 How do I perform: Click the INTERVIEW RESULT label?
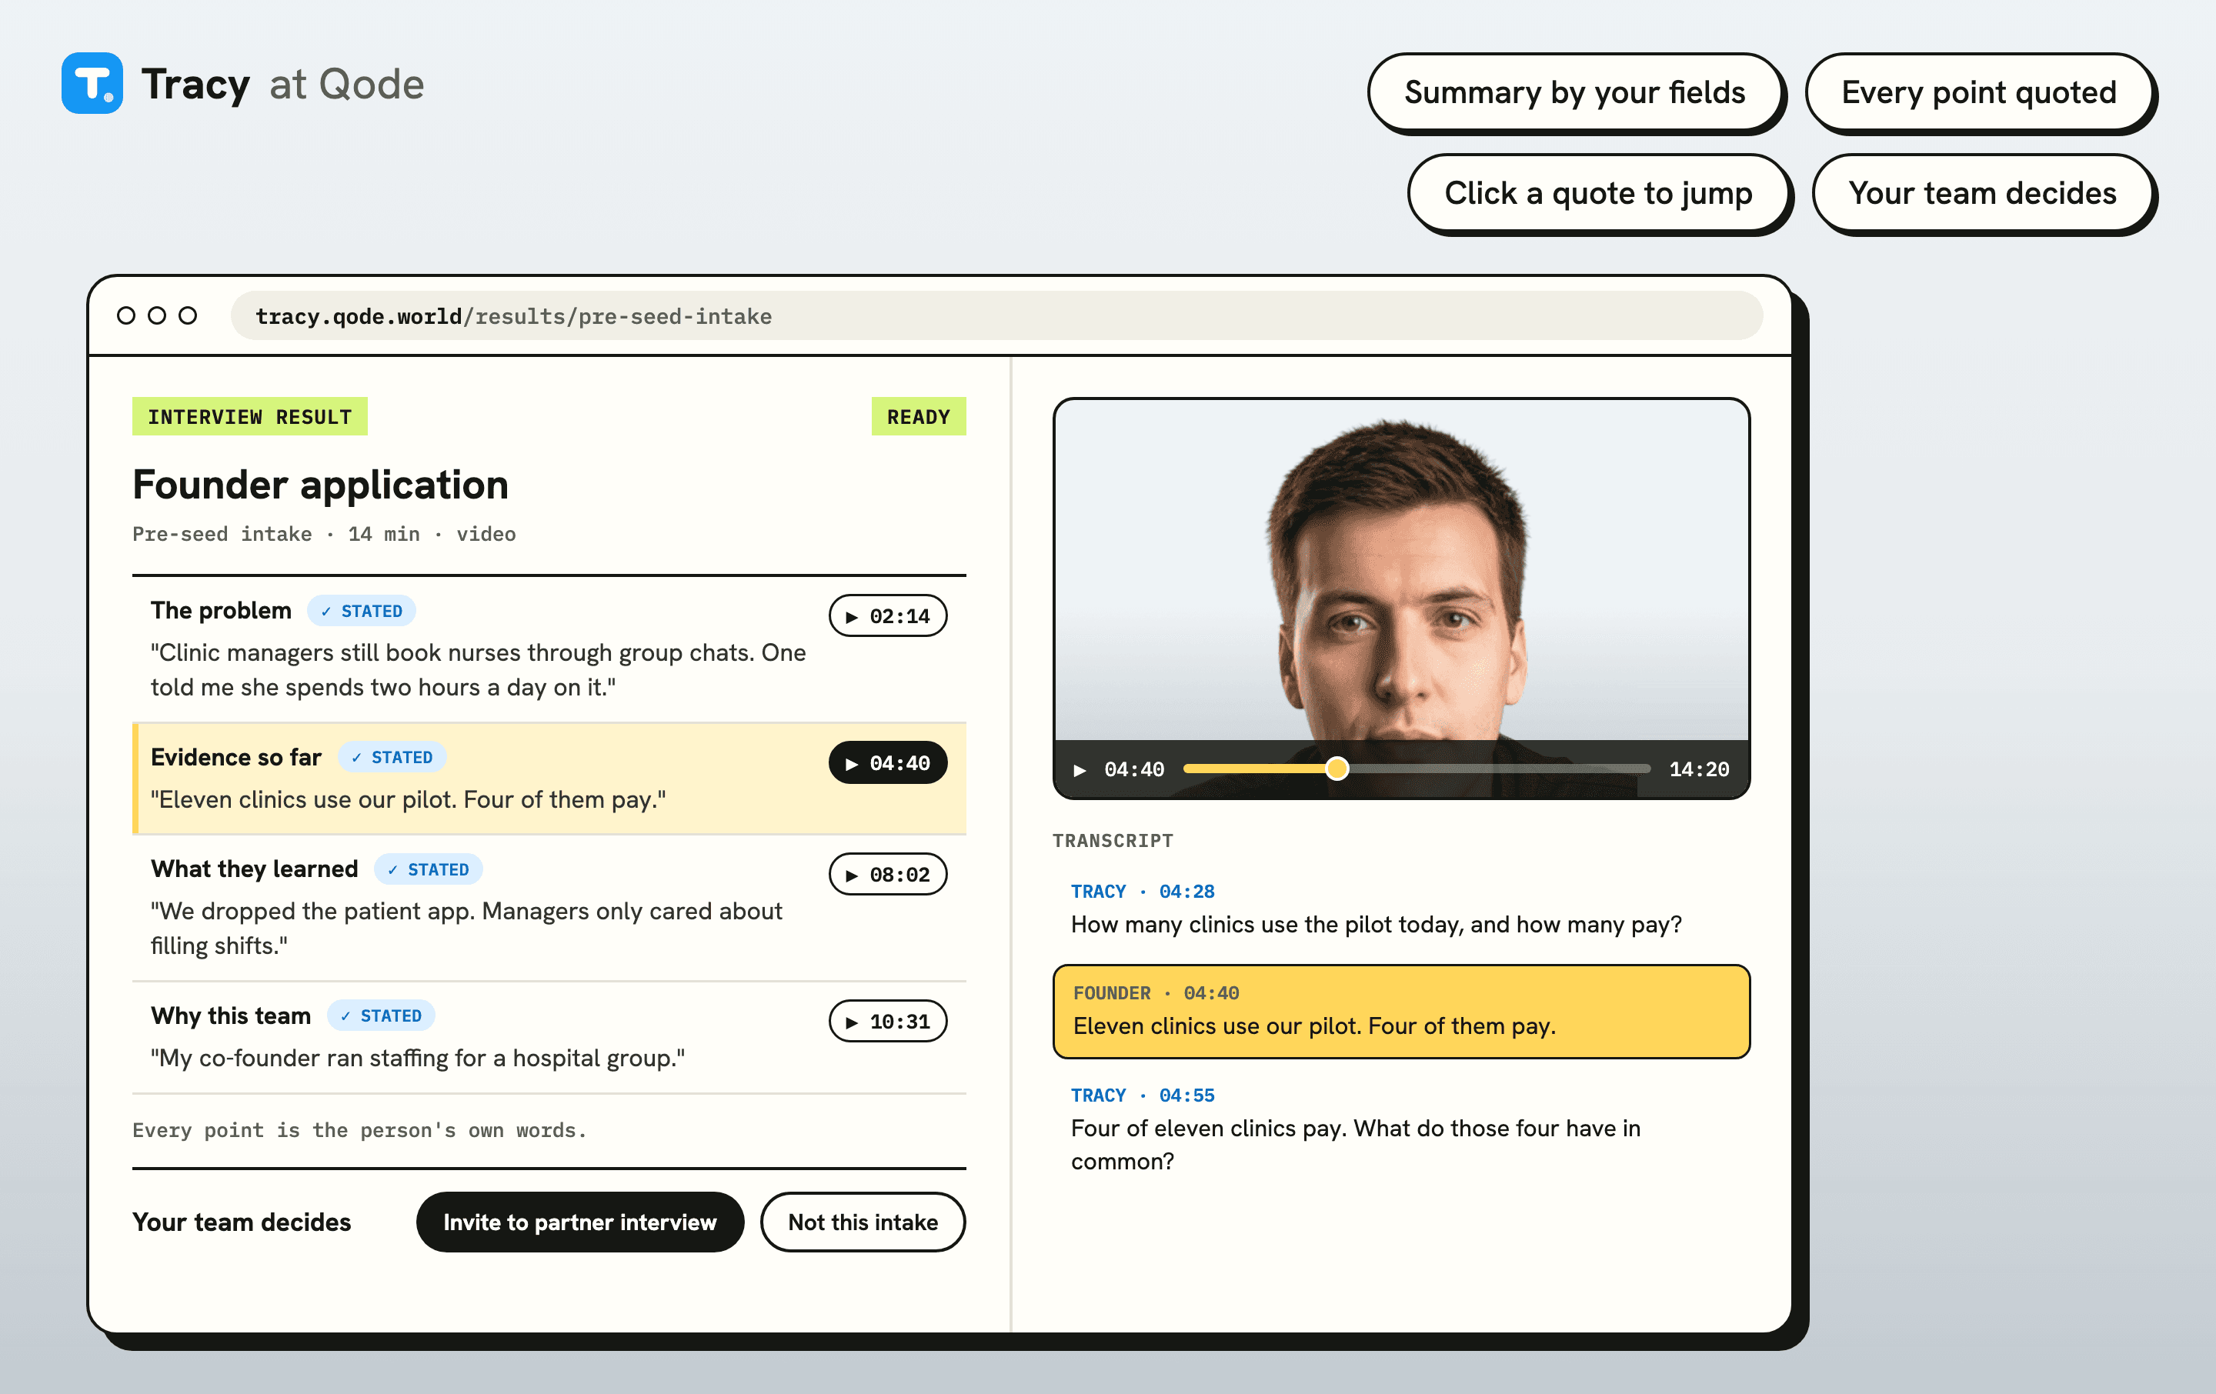click(x=249, y=417)
